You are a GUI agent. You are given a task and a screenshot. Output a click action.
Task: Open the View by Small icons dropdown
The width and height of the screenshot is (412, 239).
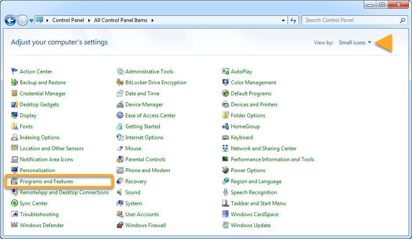click(355, 43)
